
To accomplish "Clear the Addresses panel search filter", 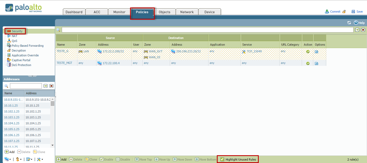I will 51,86.
